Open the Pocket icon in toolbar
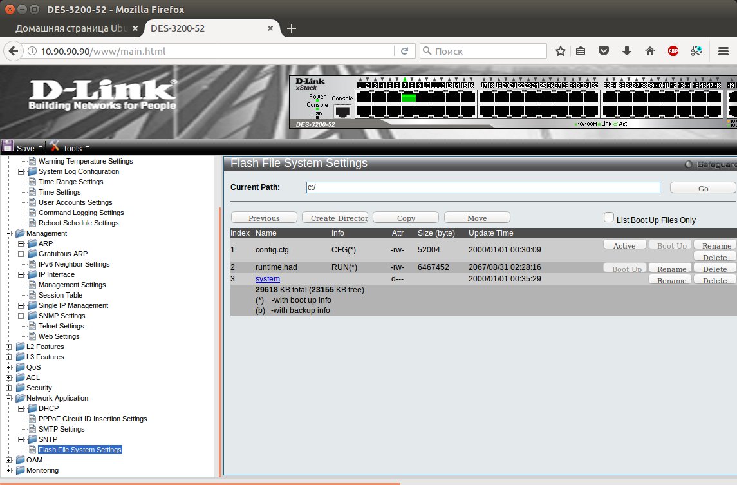 click(x=604, y=52)
